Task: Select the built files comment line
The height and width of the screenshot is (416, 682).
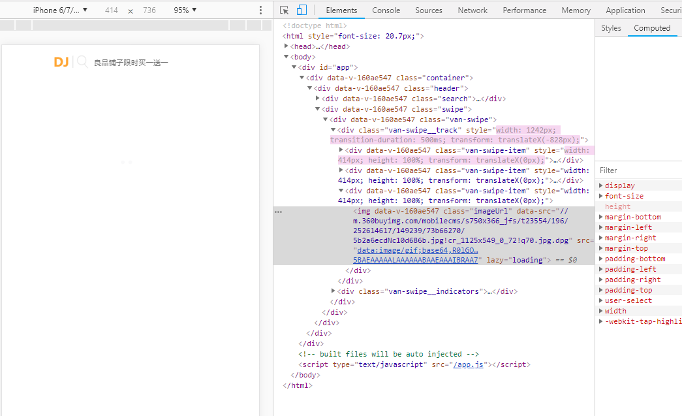Action: tap(388, 354)
